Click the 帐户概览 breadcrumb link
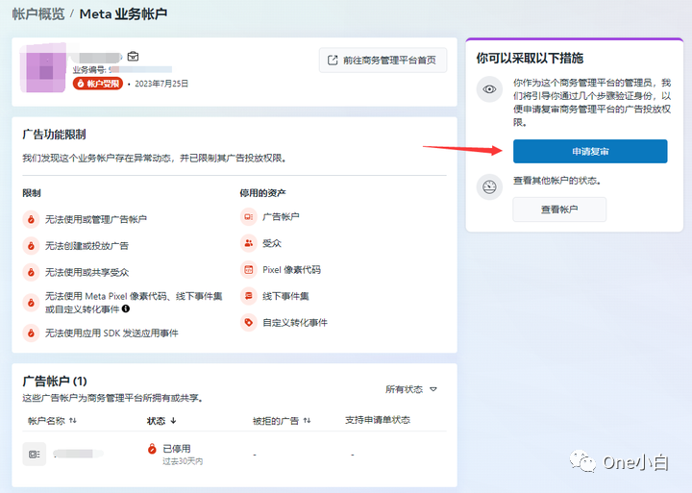 [38, 13]
